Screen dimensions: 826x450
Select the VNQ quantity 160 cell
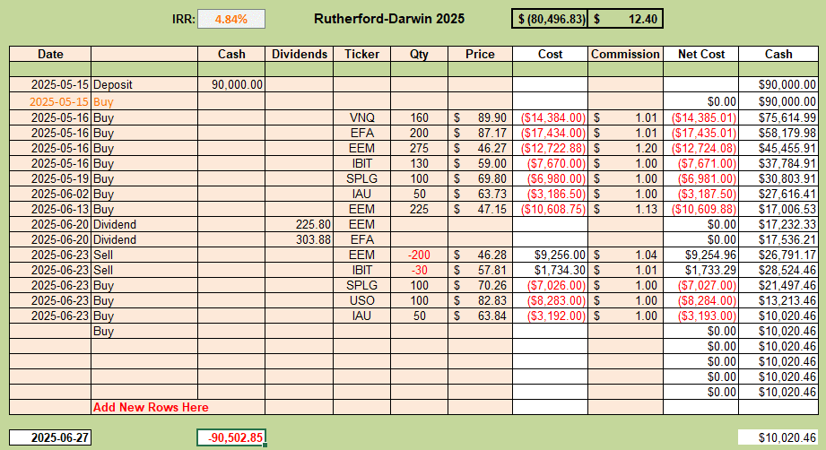(420, 118)
